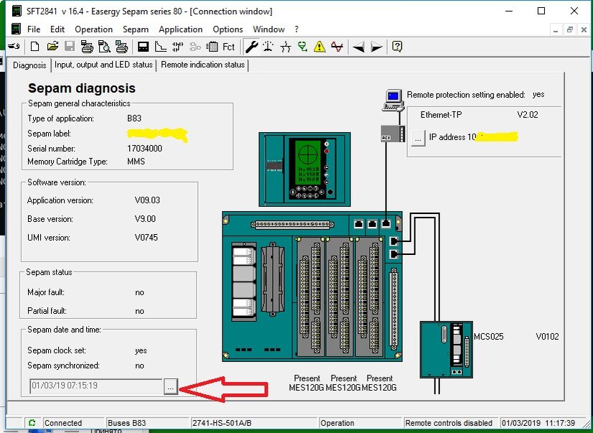Click the print settings icon
This screenshot has height=433, width=593.
87,47
